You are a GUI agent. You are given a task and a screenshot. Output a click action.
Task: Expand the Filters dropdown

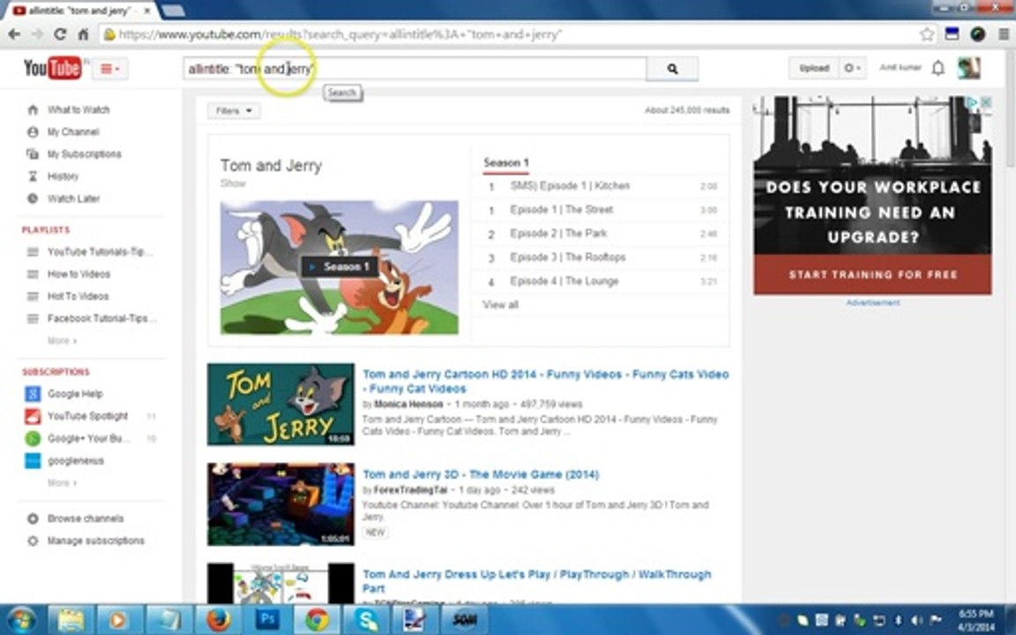pyautogui.click(x=234, y=111)
